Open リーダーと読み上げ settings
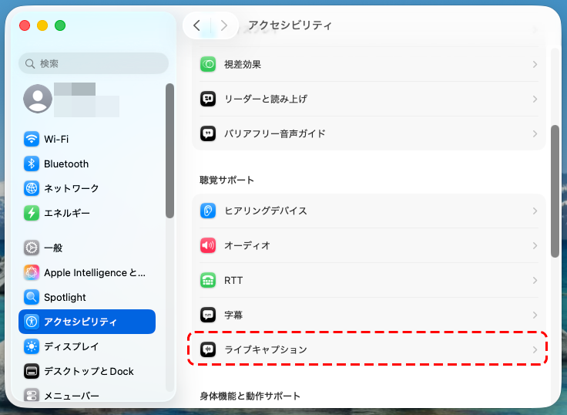The width and height of the screenshot is (567, 415). click(368, 99)
